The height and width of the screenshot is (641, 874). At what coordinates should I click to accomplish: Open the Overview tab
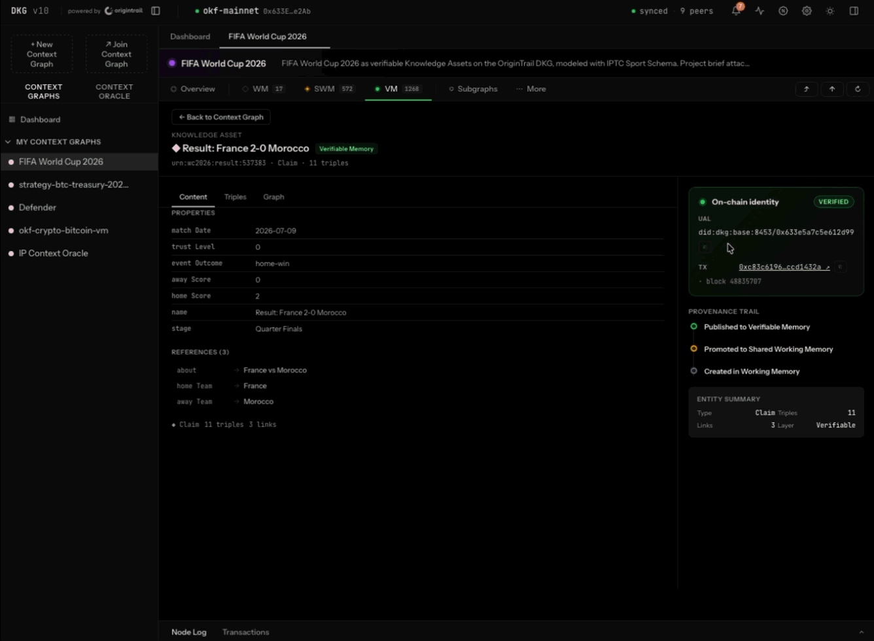(x=193, y=89)
